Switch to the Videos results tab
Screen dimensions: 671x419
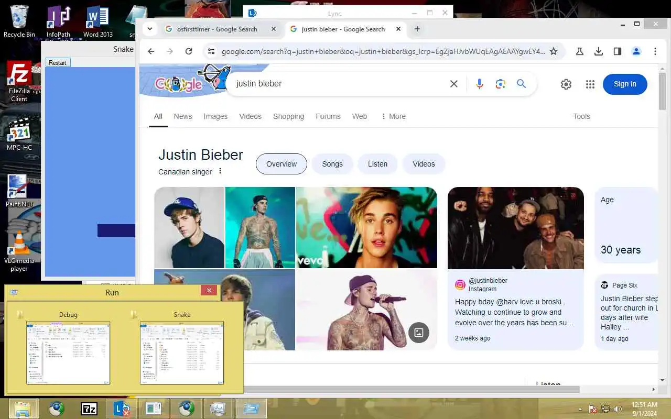(x=250, y=116)
